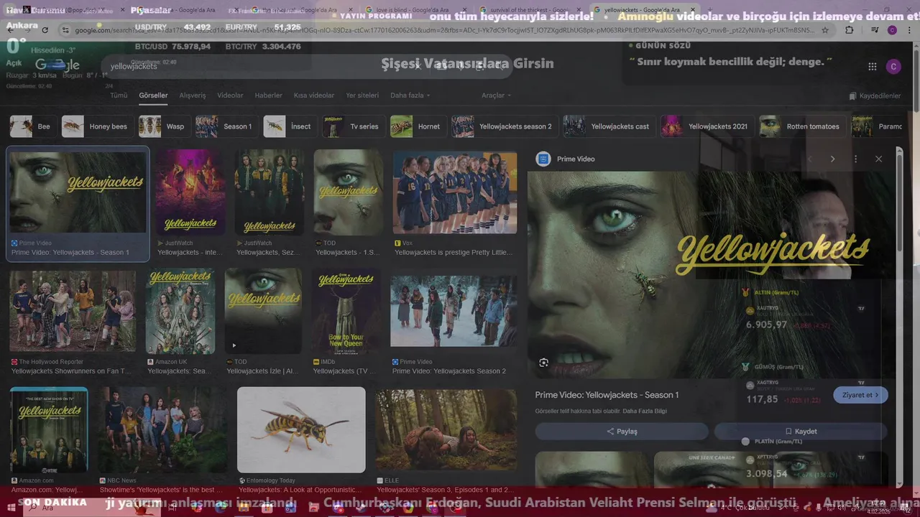Filter images by Season 1 chip
Screen dimensions: 920x517
tap(226, 126)
